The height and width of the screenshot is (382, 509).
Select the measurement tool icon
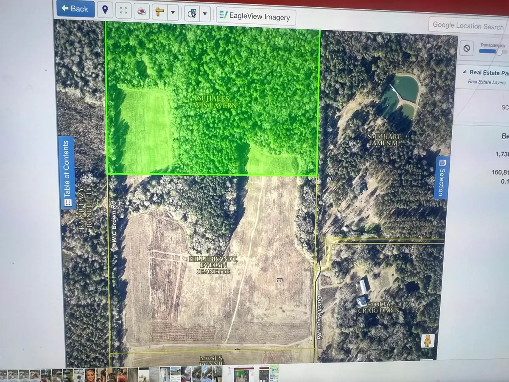coord(159,13)
